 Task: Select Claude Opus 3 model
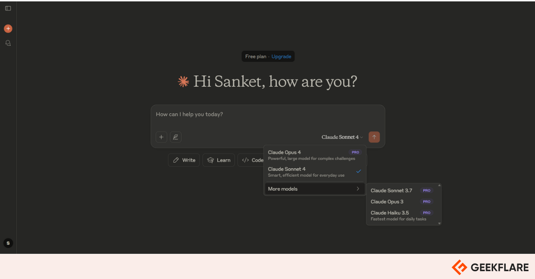click(x=401, y=201)
